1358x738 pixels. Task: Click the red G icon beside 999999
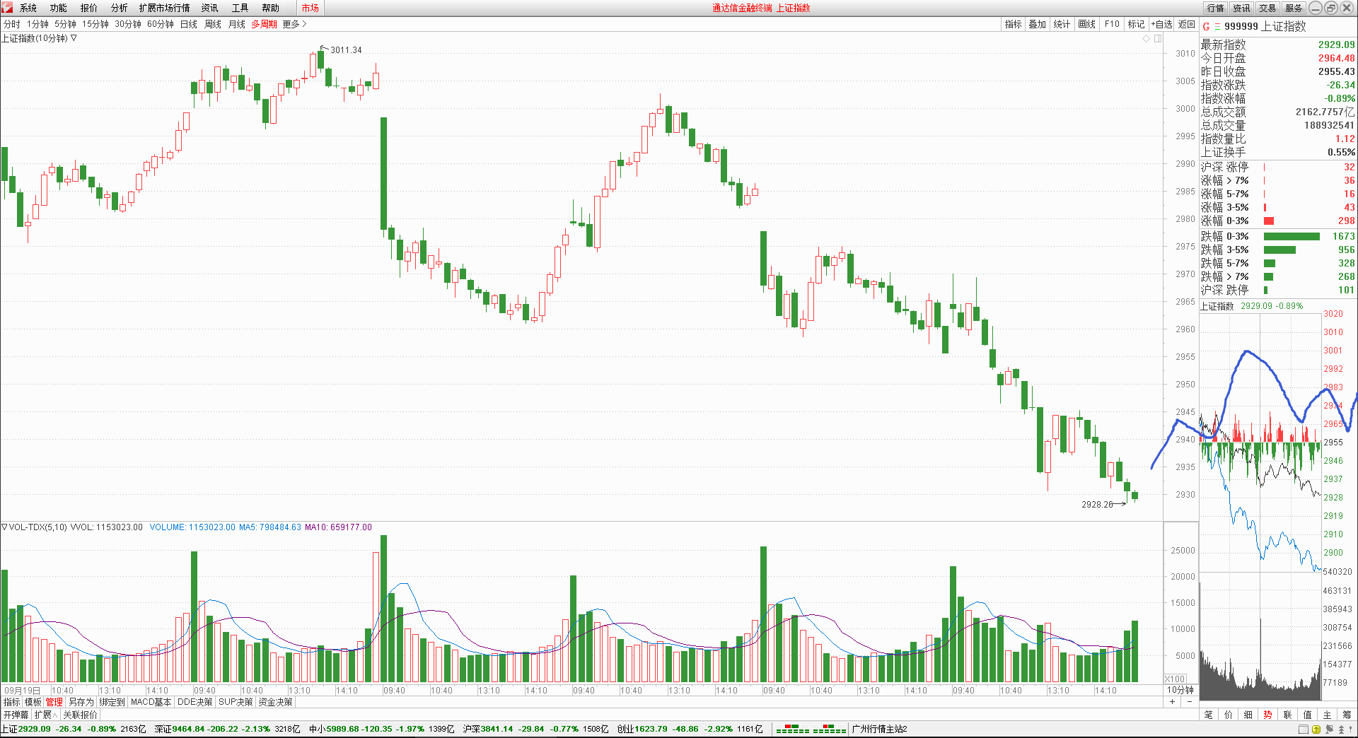[1206, 27]
